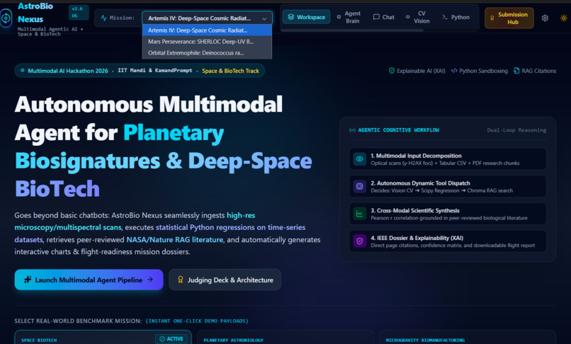571x344 pixels.
Task: Click the Workspace stack icon
Action: coord(290,17)
